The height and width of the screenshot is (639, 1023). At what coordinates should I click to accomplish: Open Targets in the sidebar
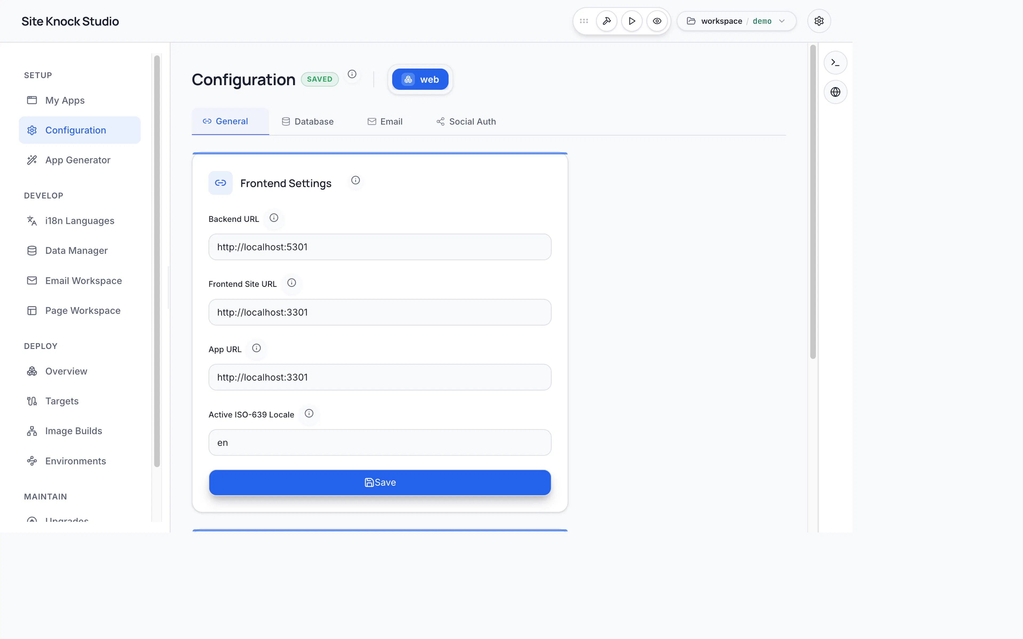coord(79,401)
